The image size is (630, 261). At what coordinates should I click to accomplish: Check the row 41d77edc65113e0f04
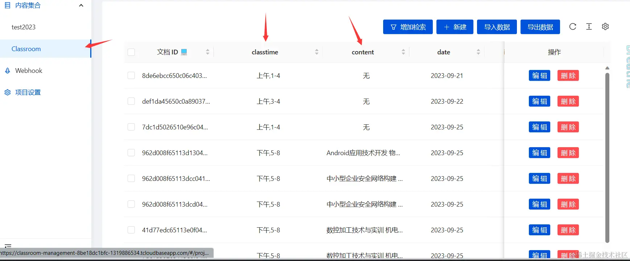(x=131, y=230)
